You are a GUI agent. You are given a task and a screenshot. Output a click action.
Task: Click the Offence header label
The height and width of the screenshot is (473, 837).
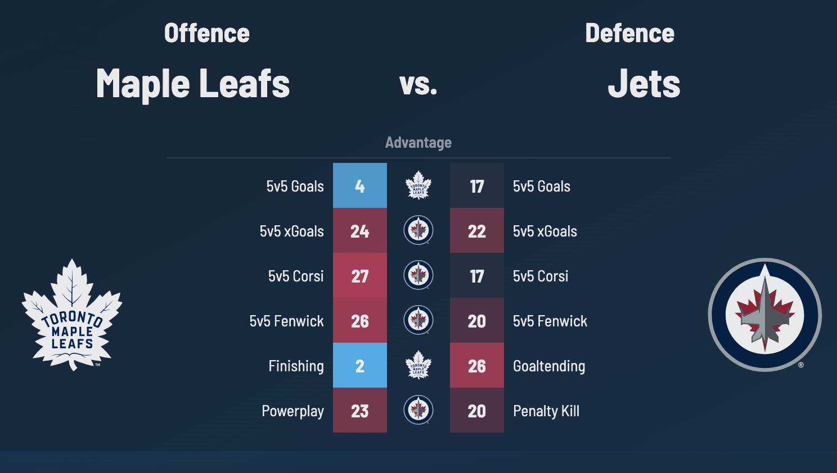click(207, 33)
